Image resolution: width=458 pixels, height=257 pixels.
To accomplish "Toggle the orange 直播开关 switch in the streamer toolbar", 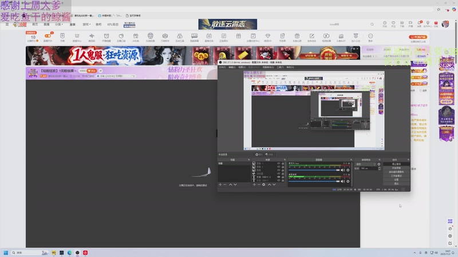I will pyautogui.click(x=48, y=36).
